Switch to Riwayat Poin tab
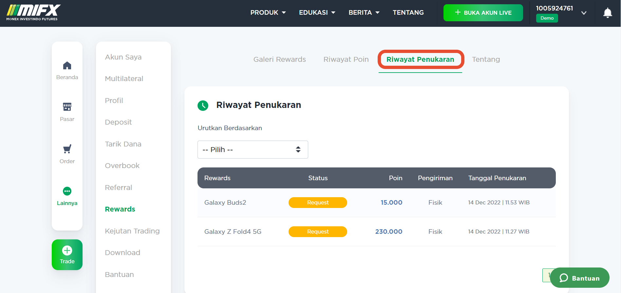The width and height of the screenshot is (621, 293). pyautogui.click(x=346, y=59)
